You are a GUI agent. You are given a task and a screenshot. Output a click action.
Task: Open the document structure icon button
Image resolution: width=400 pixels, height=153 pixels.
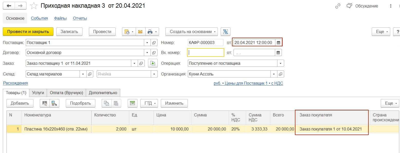pos(226,32)
